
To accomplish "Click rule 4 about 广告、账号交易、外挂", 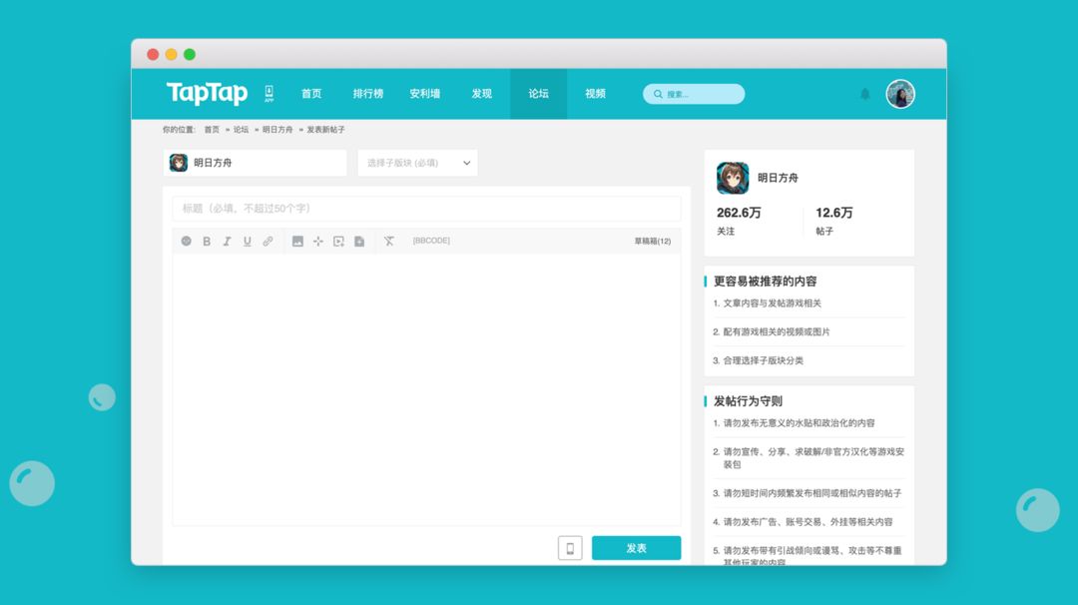I will pos(808,522).
